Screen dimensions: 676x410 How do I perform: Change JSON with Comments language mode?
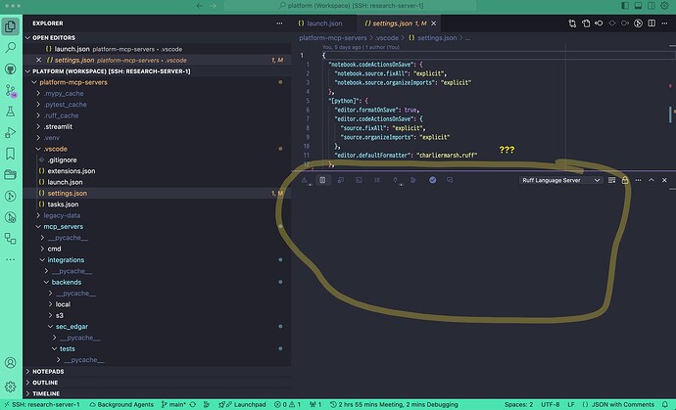tap(618, 404)
